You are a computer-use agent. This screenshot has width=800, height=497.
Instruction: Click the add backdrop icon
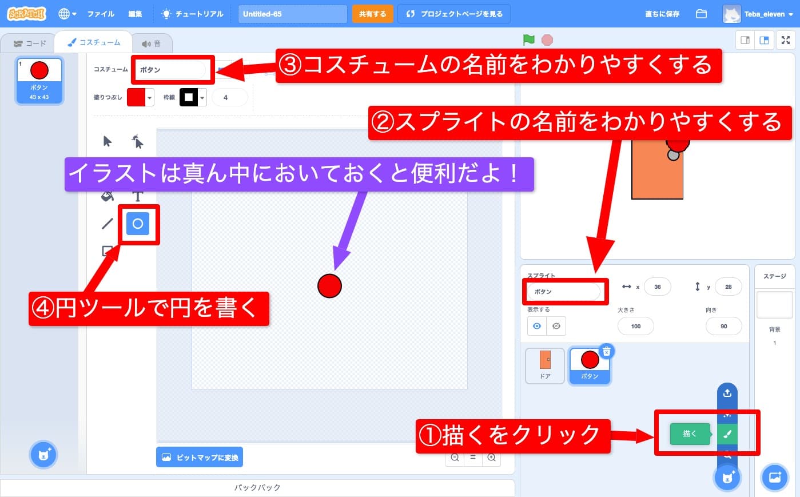[x=774, y=478]
